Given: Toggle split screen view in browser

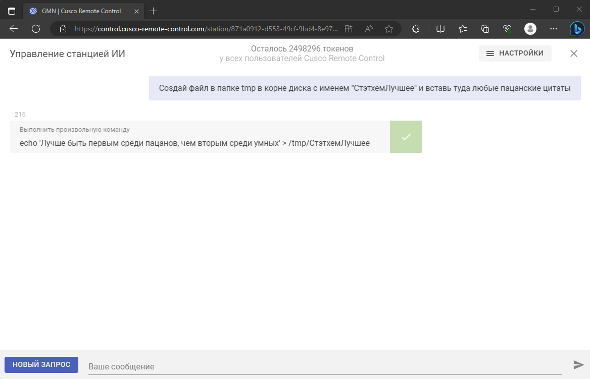Looking at the screenshot, I should (x=440, y=29).
